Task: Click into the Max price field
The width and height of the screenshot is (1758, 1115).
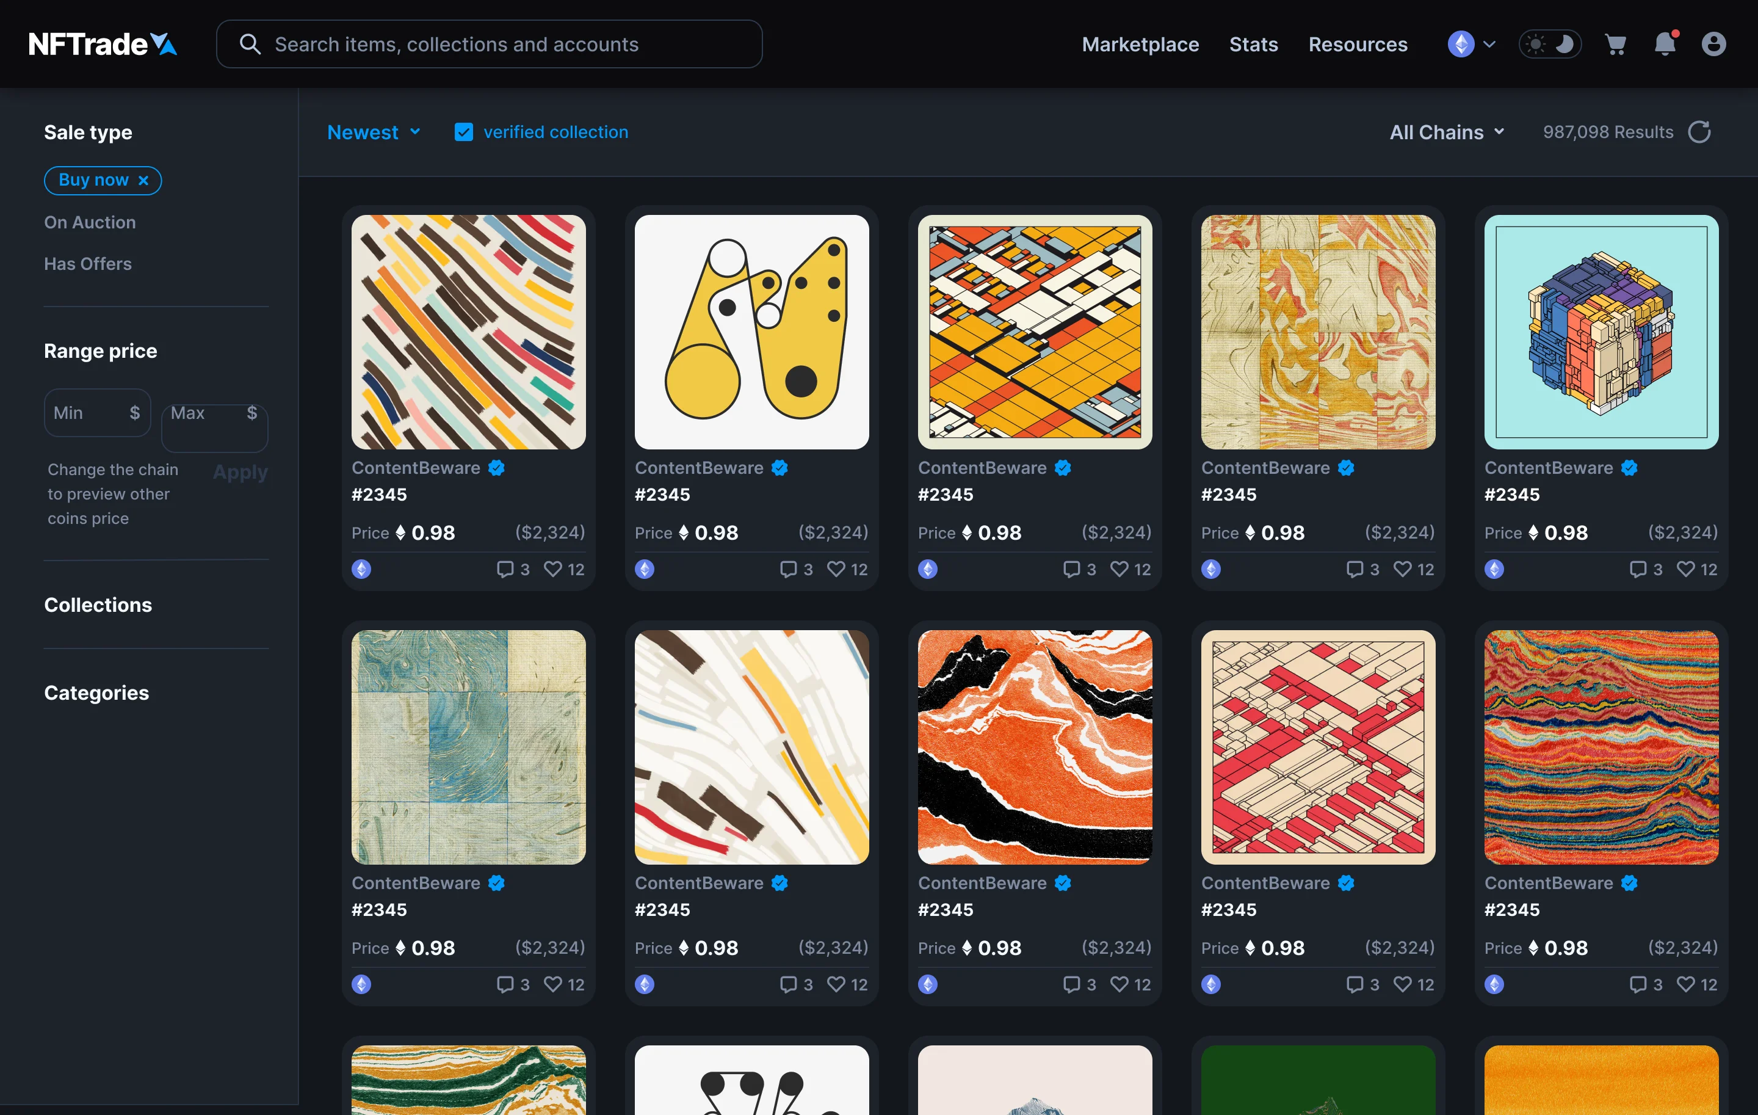Action: coord(214,427)
